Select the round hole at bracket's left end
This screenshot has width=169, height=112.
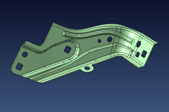tap(25, 55)
